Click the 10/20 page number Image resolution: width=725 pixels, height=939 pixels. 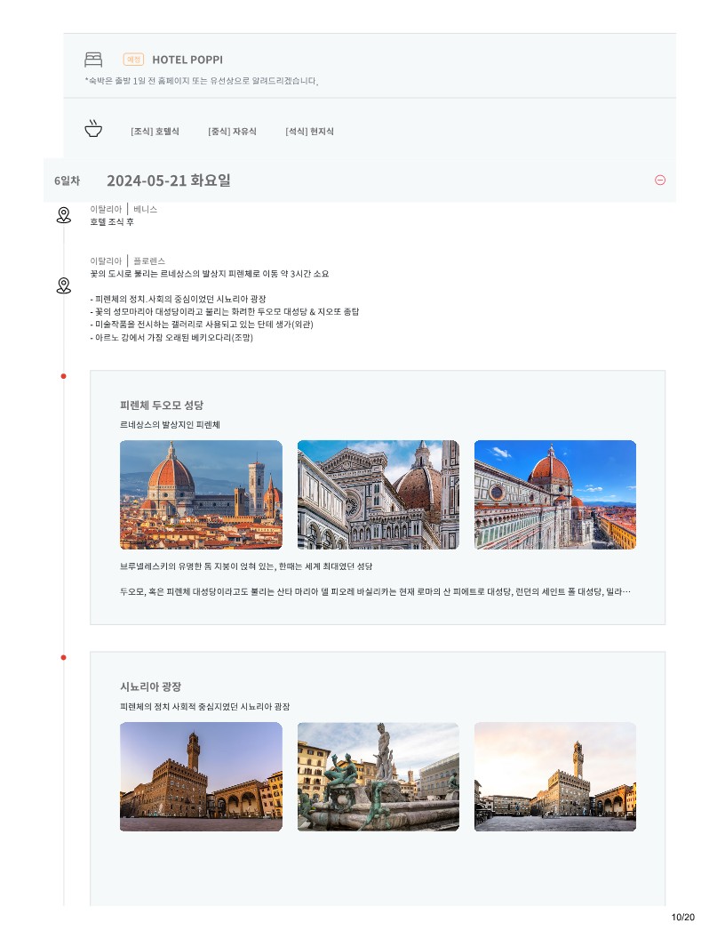pos(683,917)
